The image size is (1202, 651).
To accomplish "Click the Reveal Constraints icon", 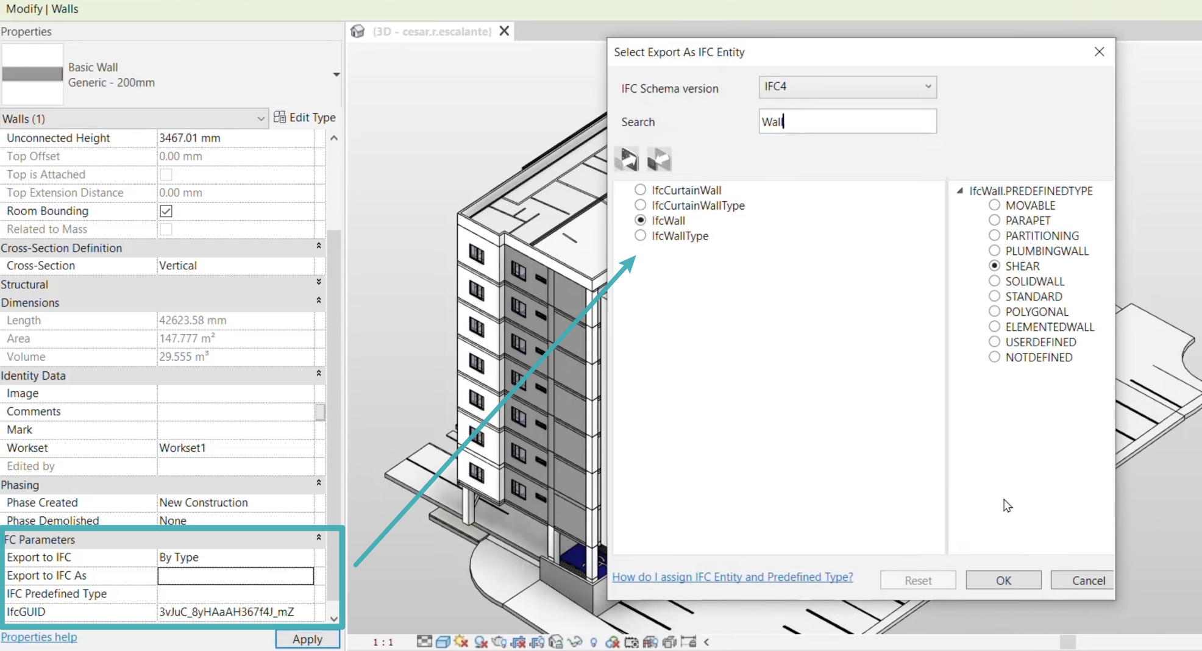I will pyautogui.click(x=689, y=642).
